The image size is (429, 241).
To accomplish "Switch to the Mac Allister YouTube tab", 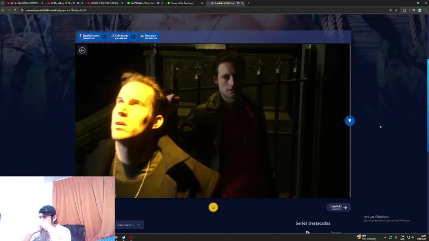I will (x=65, y=3).
